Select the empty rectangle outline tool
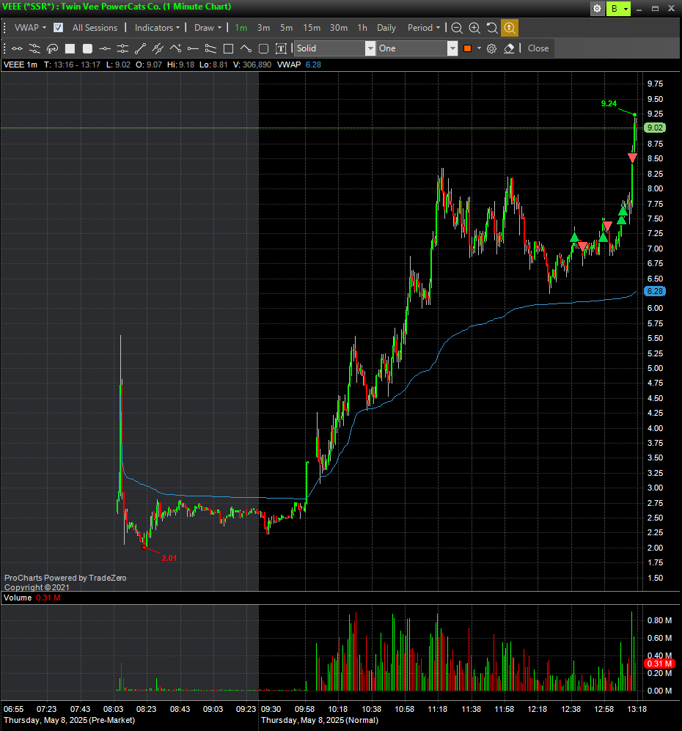This screenshot has height=731, width=682. tap(228, 48)
